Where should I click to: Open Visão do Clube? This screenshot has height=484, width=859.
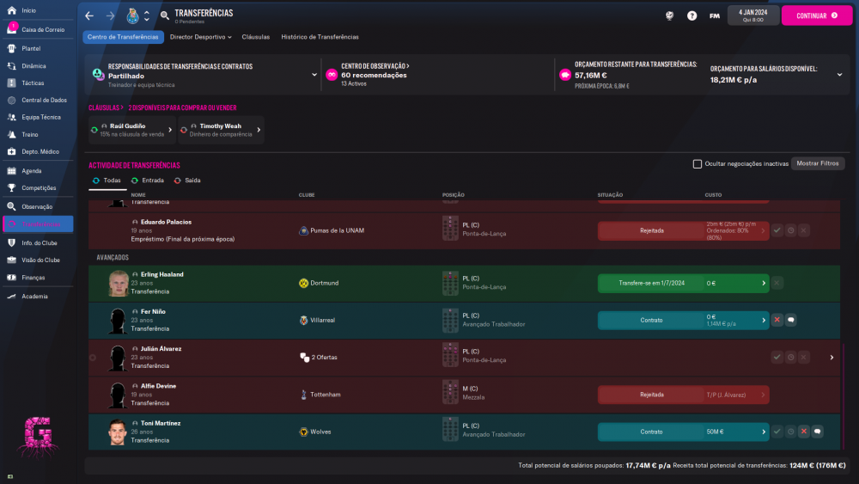[x=40, y=260]
